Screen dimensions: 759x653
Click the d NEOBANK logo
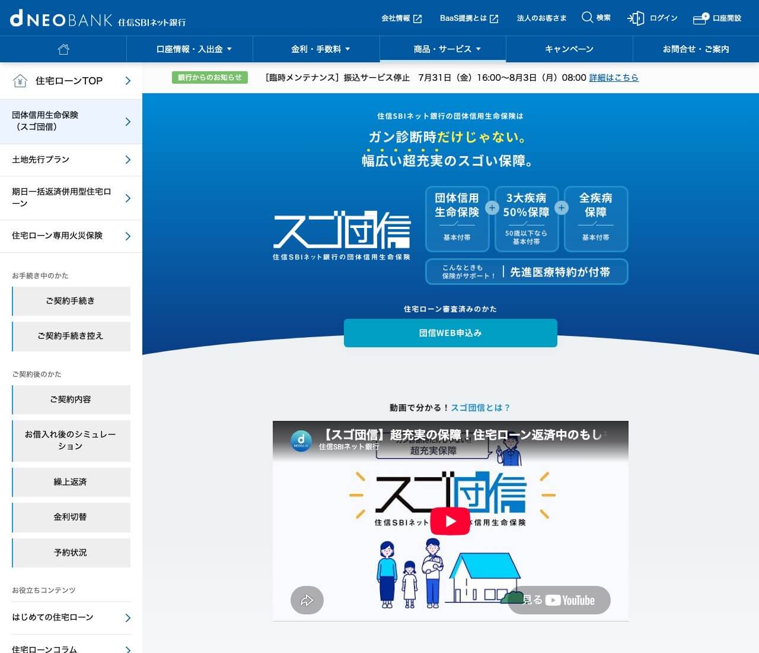(98, 19)
